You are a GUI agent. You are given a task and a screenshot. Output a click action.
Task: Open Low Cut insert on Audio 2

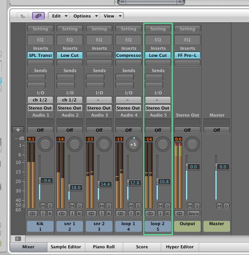(x=70, y=55)
